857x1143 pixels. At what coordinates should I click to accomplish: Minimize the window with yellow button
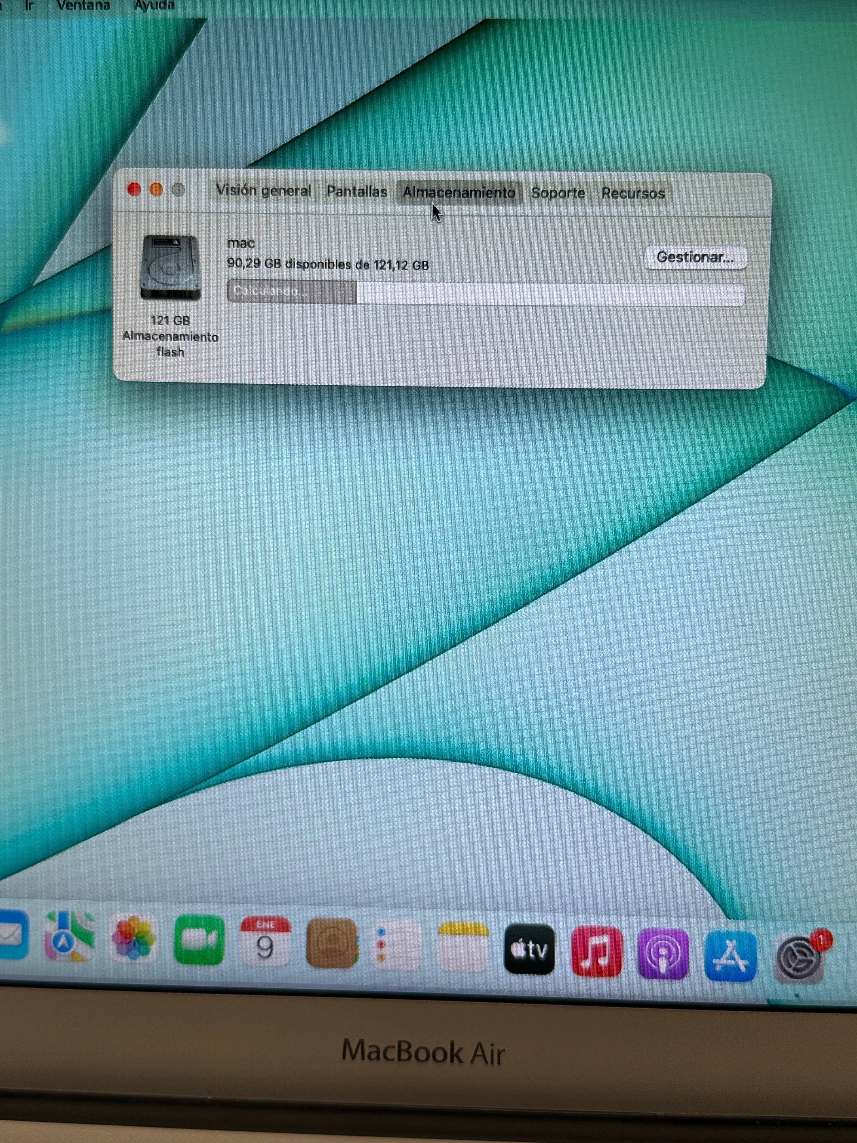pyautogui.click(x=156, y=190)
